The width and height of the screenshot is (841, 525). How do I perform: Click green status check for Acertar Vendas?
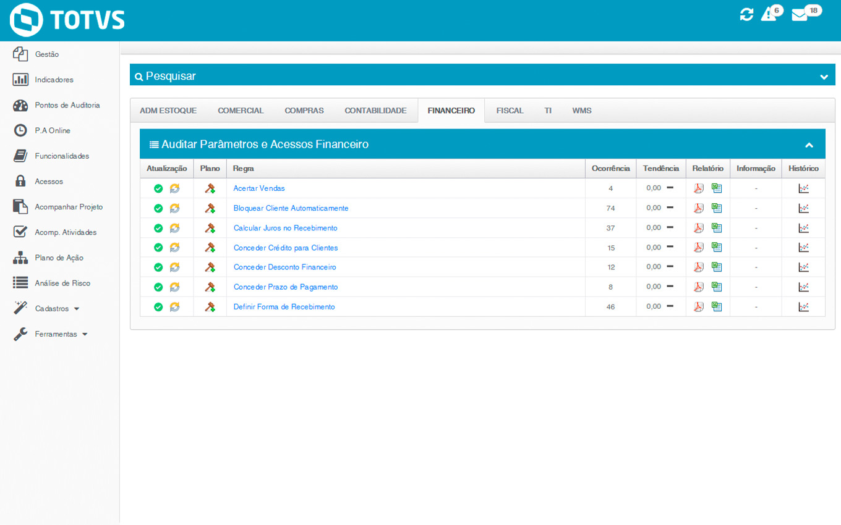coord(158,188)
